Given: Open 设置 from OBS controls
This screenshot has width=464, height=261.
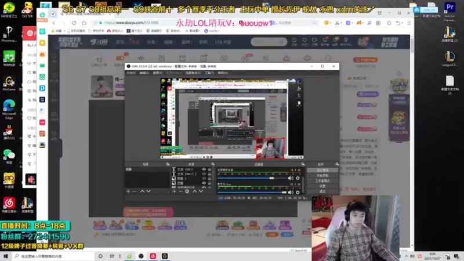Looking at the screenshot, I should tap(322, 186).
